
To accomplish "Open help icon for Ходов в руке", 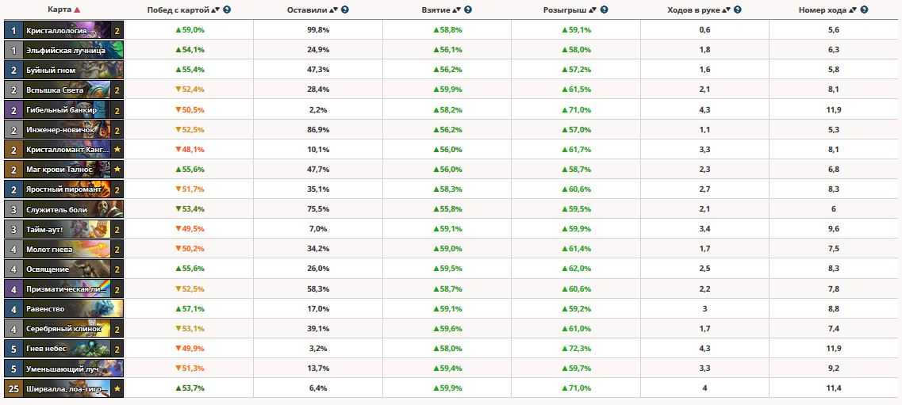I will [x=737, y=10].
